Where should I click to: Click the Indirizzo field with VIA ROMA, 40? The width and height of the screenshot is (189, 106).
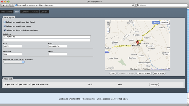47,37
